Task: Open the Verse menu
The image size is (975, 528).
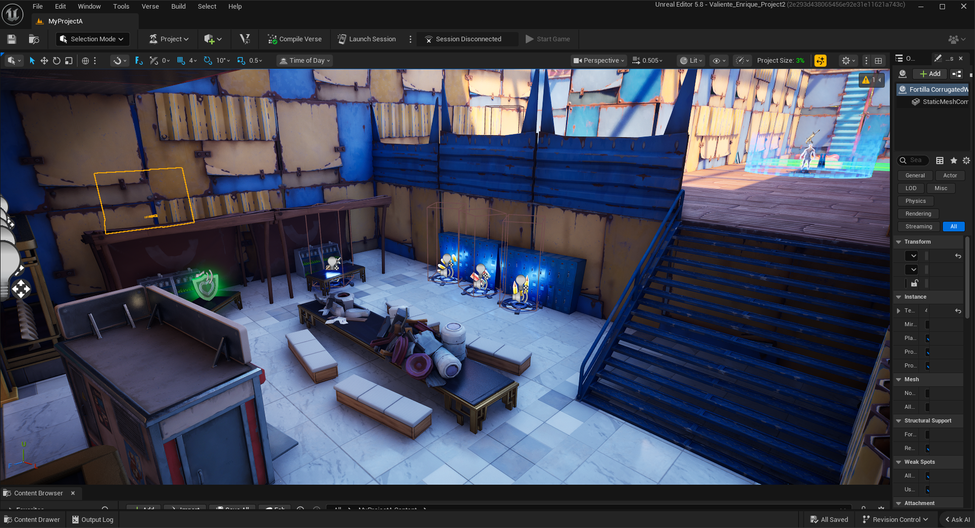Action: pos(150,7)
